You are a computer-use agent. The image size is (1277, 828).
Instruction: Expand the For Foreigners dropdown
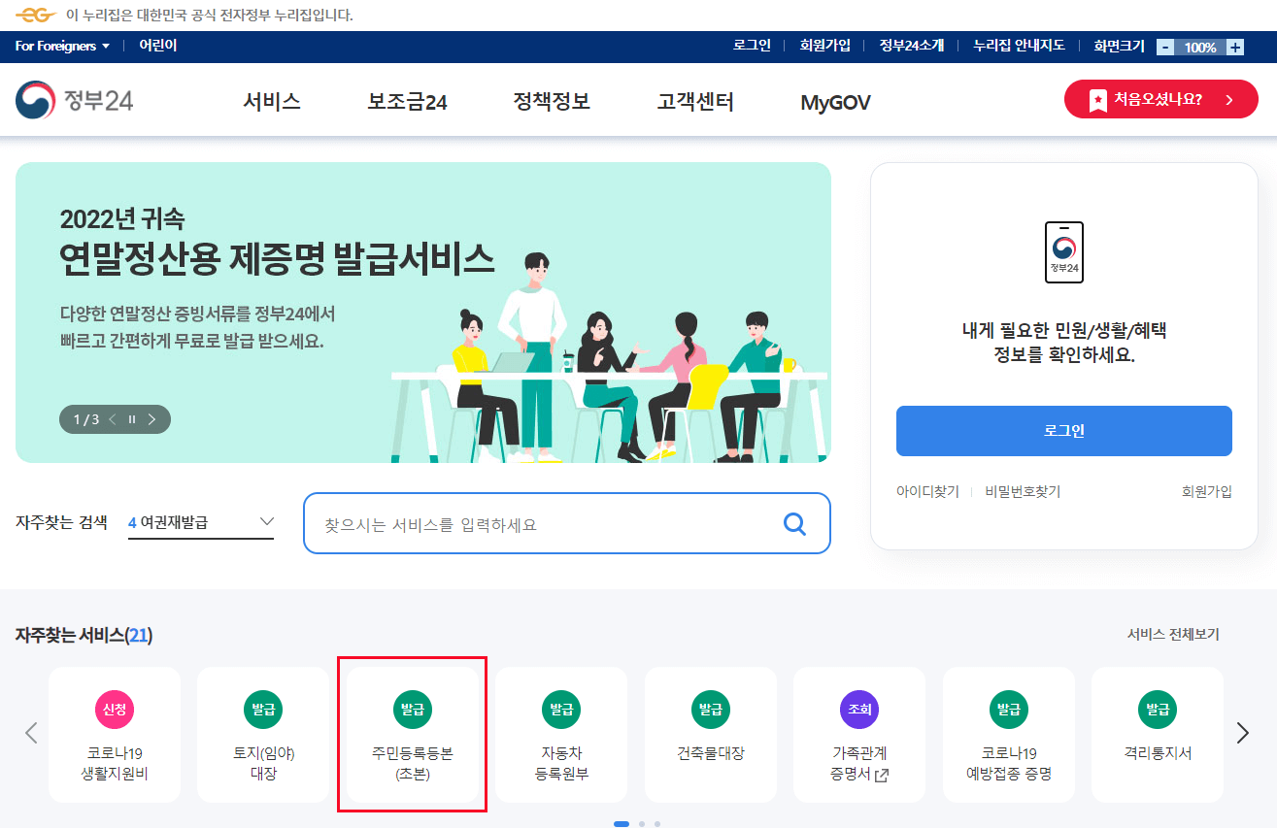[x=63, y=46]
